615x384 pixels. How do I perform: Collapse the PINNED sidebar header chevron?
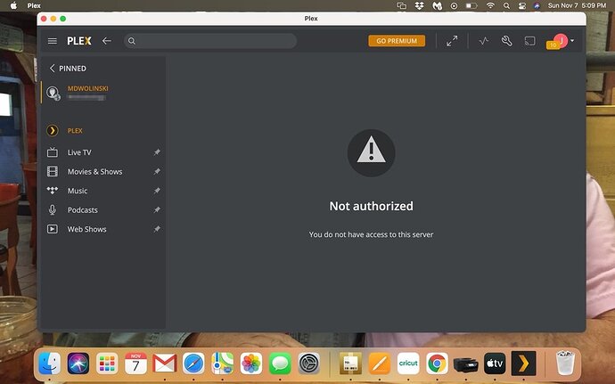52,69
